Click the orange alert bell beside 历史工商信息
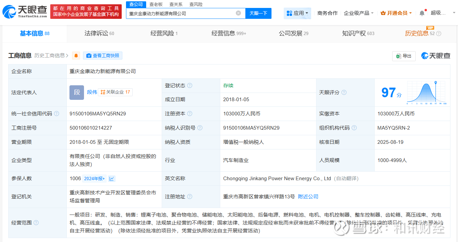 pos(76,56)
